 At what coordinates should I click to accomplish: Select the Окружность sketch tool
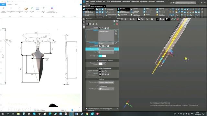(109, 12)
